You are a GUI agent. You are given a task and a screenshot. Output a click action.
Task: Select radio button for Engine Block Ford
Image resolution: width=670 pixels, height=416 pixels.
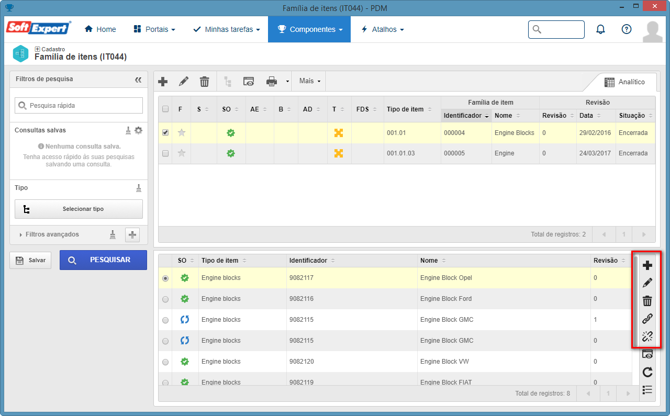click(x=165, y=299)
